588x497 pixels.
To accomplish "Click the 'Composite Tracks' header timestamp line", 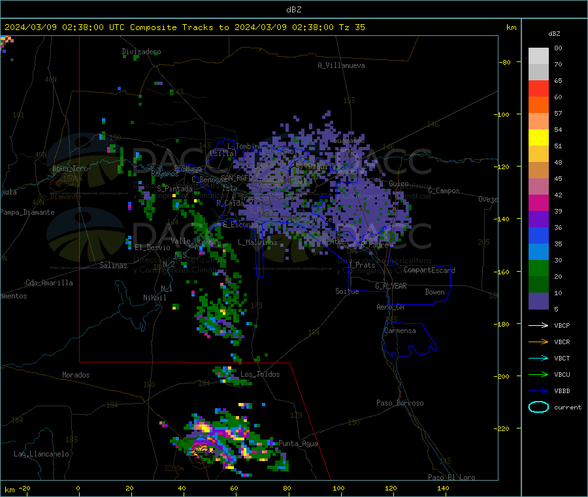I will [184, 27].
